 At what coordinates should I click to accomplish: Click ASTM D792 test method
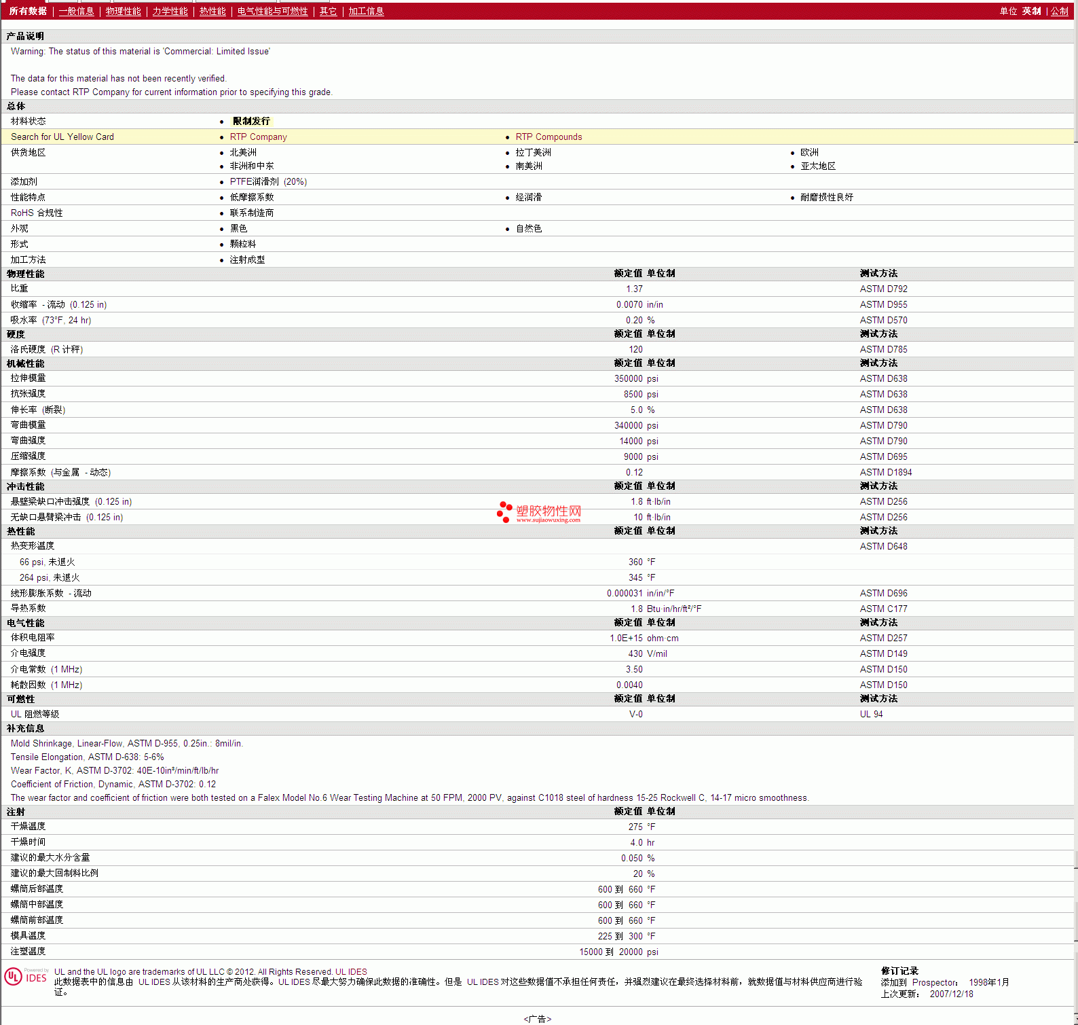click(883, 289)
